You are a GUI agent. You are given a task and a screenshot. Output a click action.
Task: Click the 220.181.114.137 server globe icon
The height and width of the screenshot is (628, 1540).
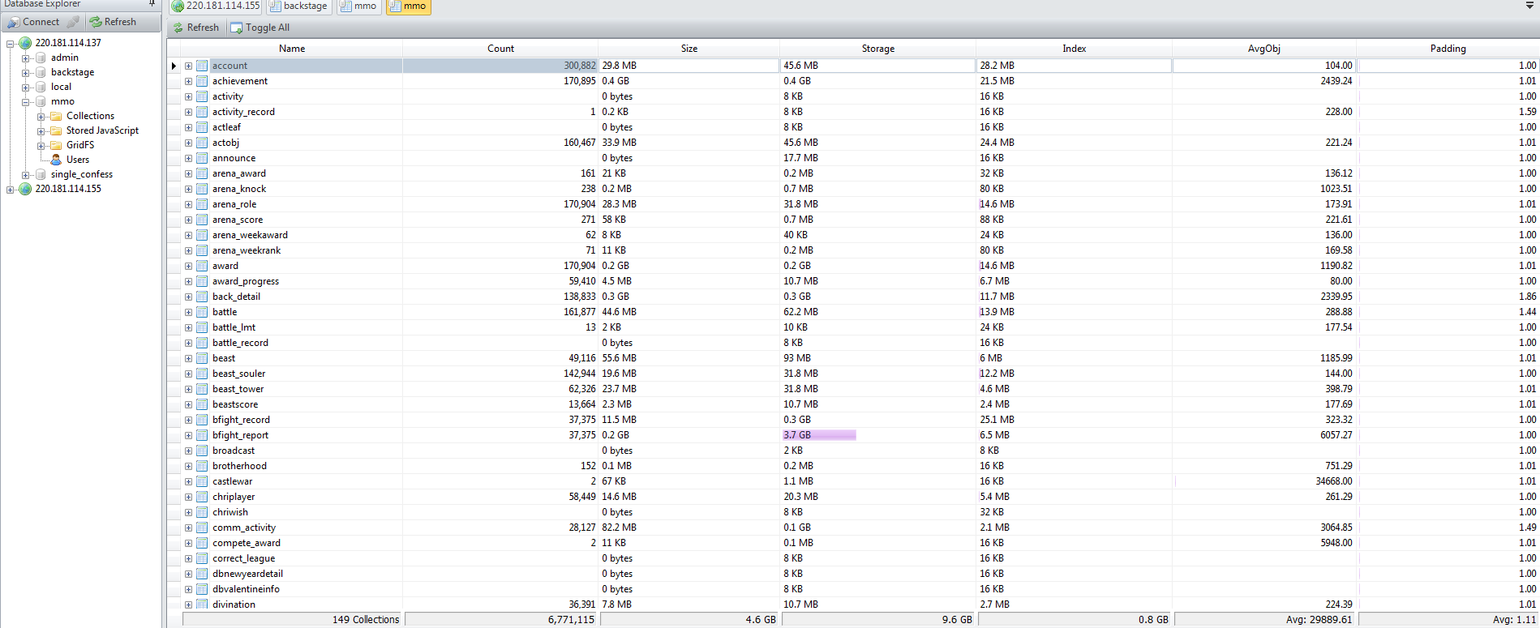[x=25, y=43]
